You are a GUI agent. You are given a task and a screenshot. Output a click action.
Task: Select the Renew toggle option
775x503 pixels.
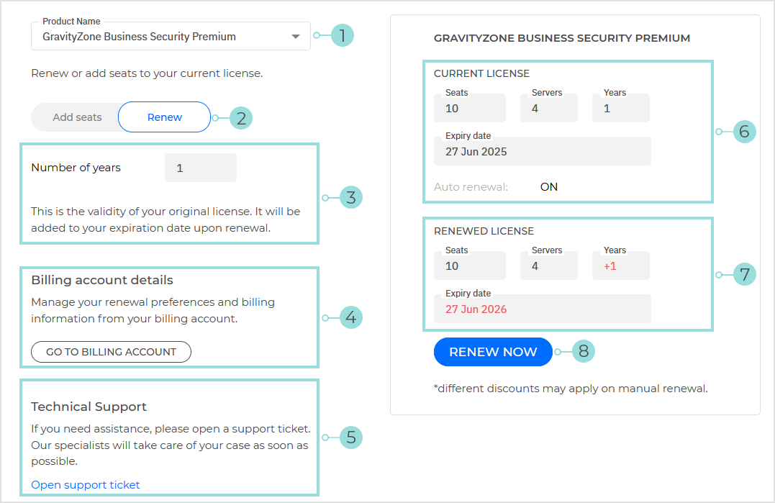165,117
